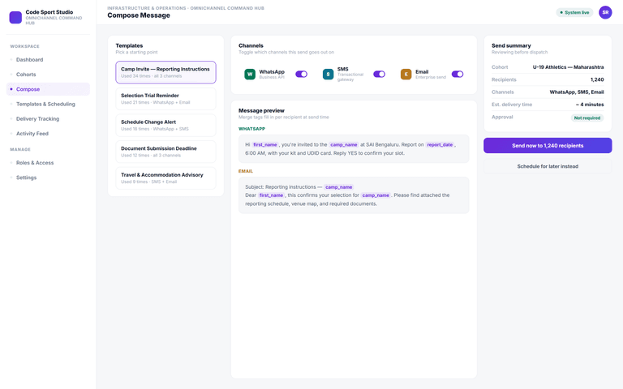Click the green WhatsApp channel icon
This screenshot has height=389, width=623.
[x=250, y=75]
